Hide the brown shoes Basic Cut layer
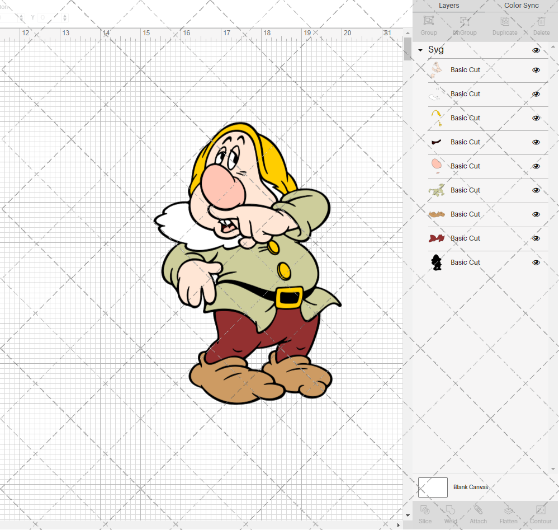 [536, 214]
